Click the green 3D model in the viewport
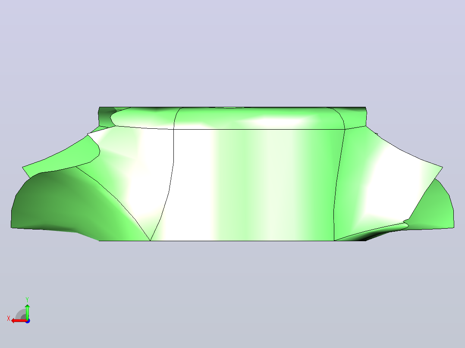 tap(232, 174)
